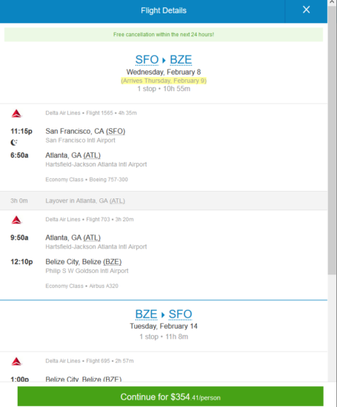The width and height of the screenshot is (337, 407).
Task: Click the outbound SFO airport code link
Action: click(x=147, y=60)
